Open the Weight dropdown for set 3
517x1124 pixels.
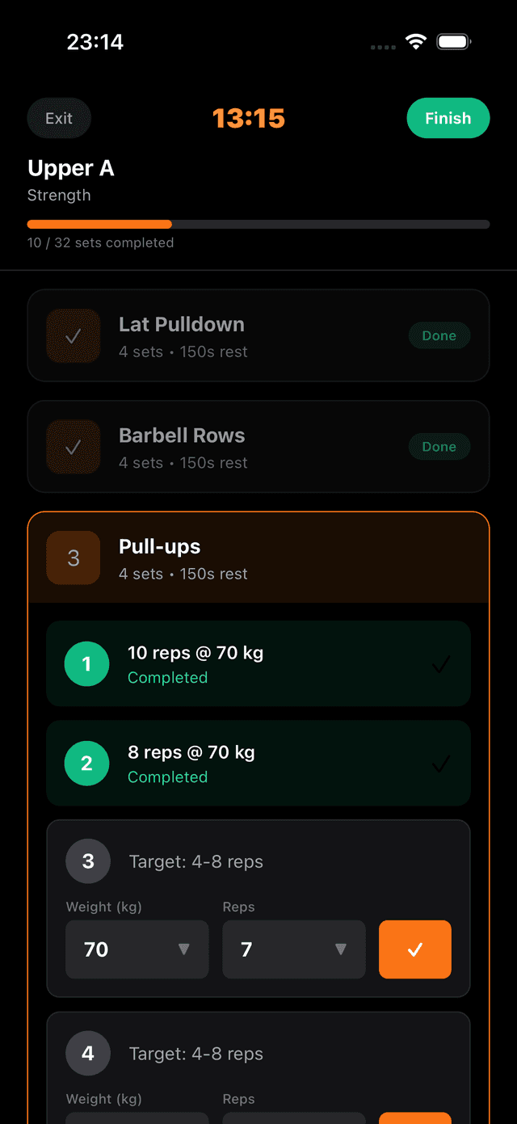(x=137, y=949)
